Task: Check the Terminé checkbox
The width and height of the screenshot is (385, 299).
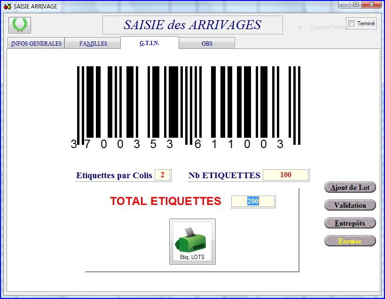Action: point(351,24)
